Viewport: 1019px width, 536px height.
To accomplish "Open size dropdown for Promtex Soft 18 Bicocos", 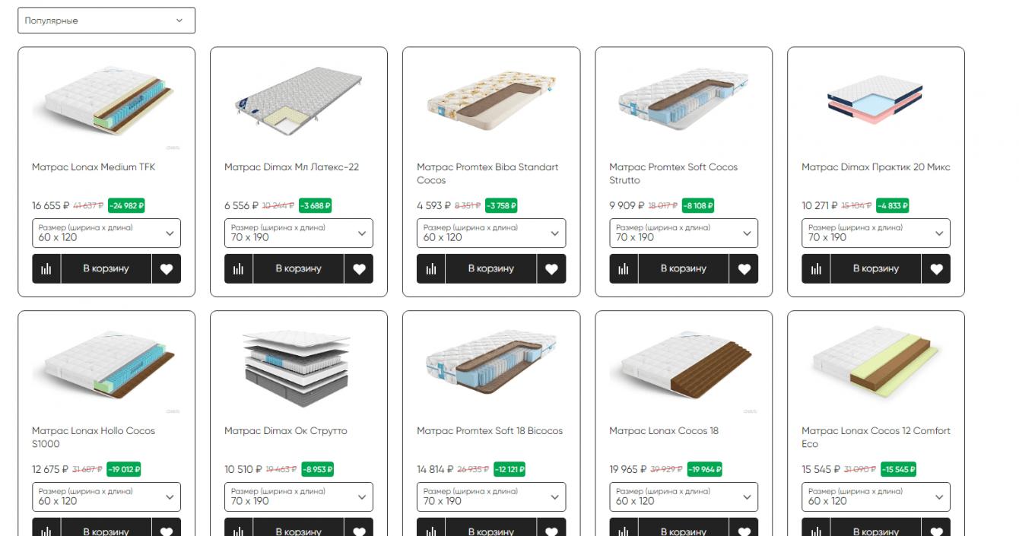I will pyautogui.click(x=491, y=497).
